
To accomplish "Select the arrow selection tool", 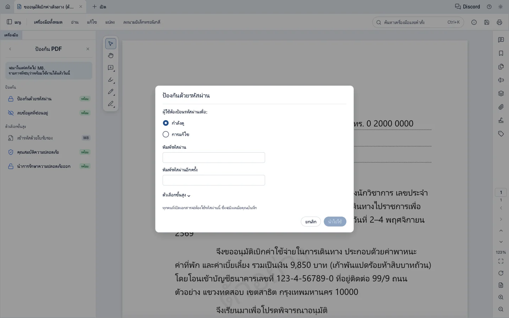I will (x=111, y=43).
